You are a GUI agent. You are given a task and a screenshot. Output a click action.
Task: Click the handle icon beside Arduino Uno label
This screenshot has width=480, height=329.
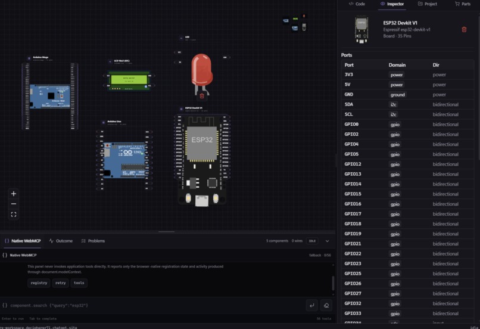tap(104, 122)
